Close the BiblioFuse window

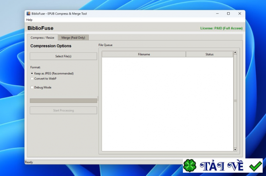pos(239,14)
